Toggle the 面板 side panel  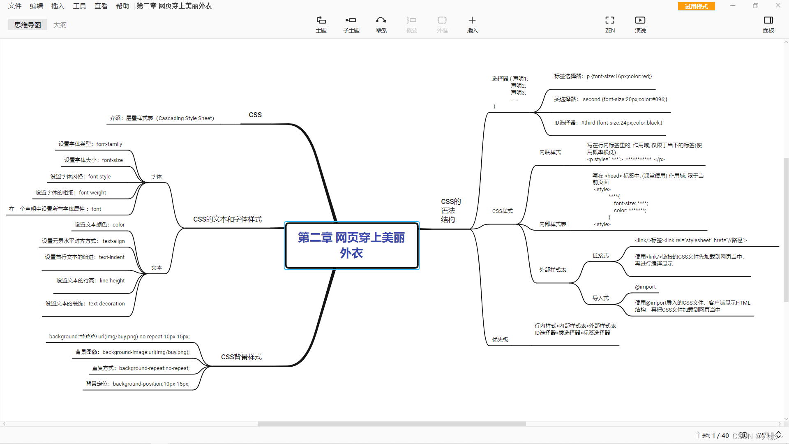pos(768,25)
